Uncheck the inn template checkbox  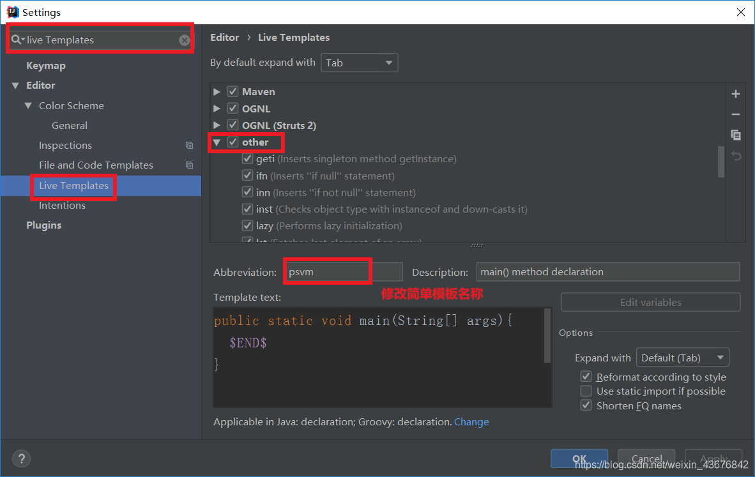[x=247, y=192]
